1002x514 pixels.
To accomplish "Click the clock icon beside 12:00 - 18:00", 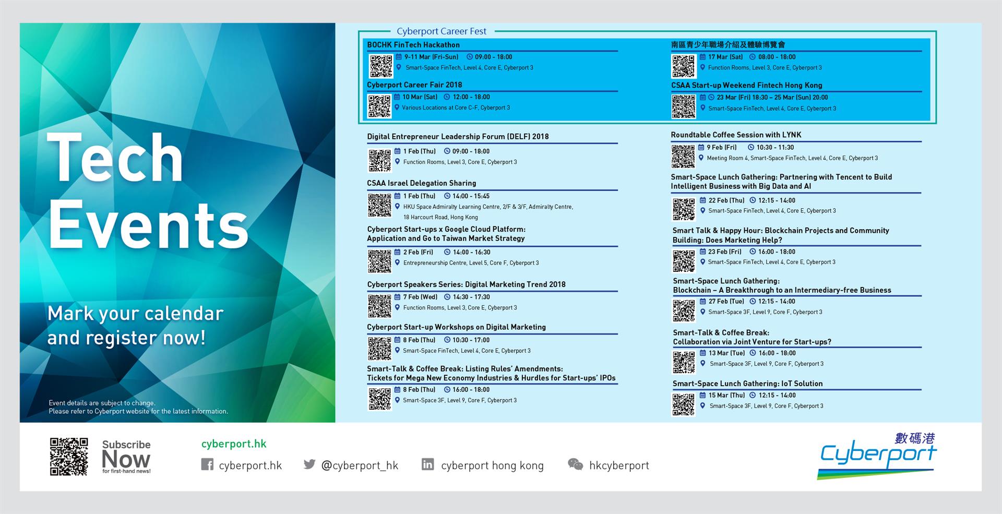I will (447, 97).
